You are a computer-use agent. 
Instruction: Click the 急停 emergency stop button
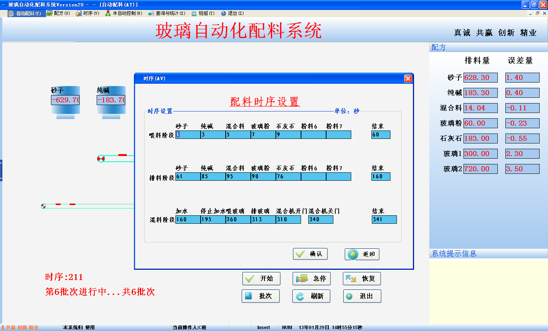coord(311,278)
